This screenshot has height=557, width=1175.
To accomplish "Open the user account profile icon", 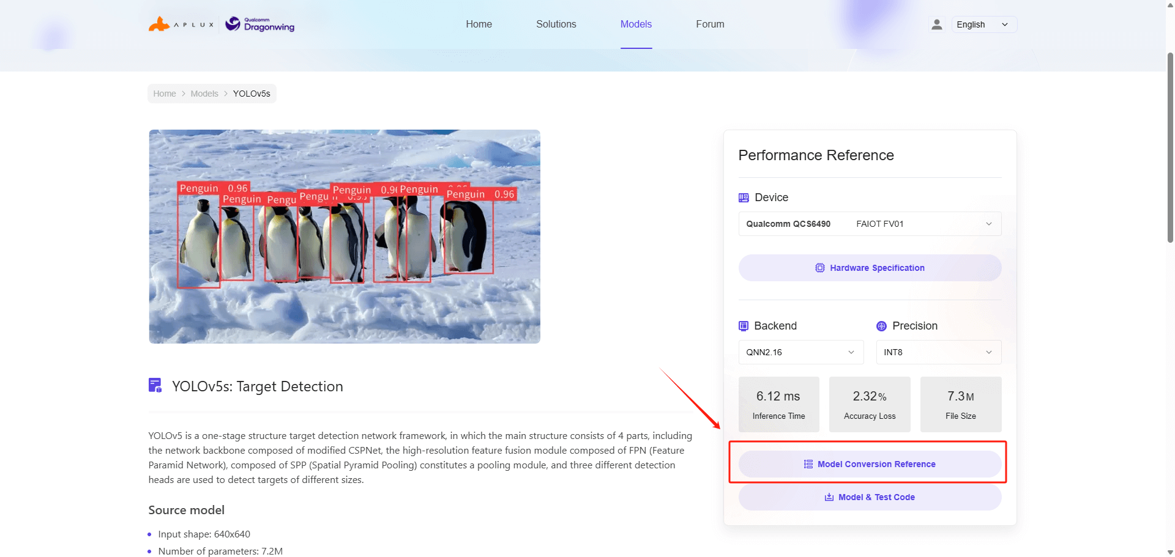I will 936,24.
